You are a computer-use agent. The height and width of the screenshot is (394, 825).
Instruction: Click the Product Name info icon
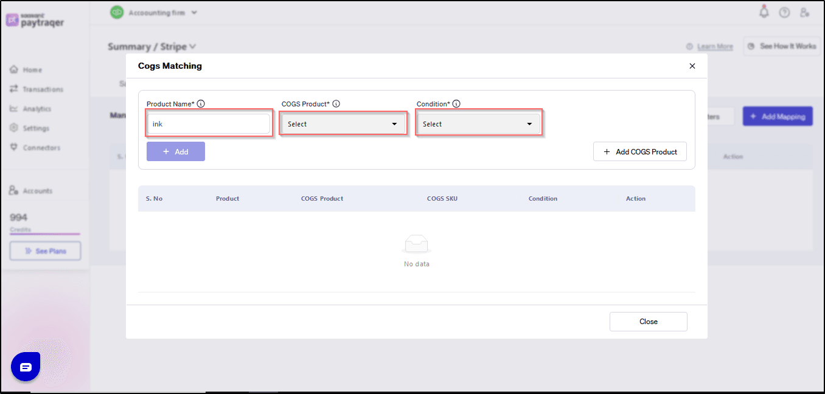pos(201,104)
